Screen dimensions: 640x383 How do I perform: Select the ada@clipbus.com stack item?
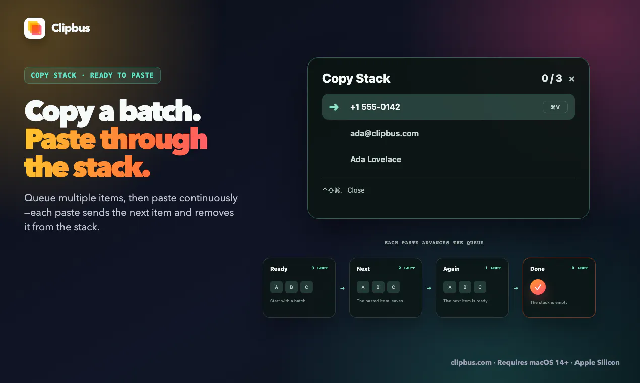coord(449,133)
